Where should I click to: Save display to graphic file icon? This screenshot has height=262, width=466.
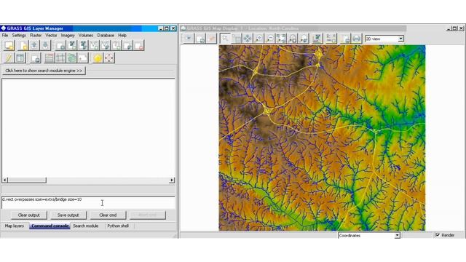345,39
